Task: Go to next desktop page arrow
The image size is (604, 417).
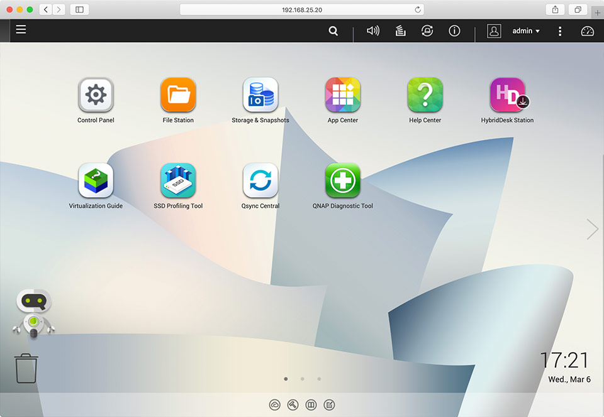Action: [x=592, y=229]
